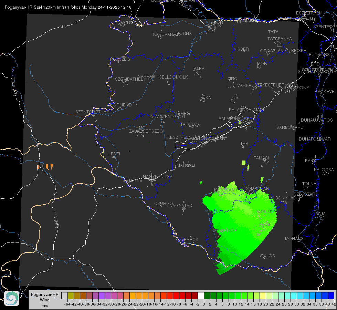Select the TAMÁSI city label
Viewport: 337px width, 310px height.
pos(261,158)
